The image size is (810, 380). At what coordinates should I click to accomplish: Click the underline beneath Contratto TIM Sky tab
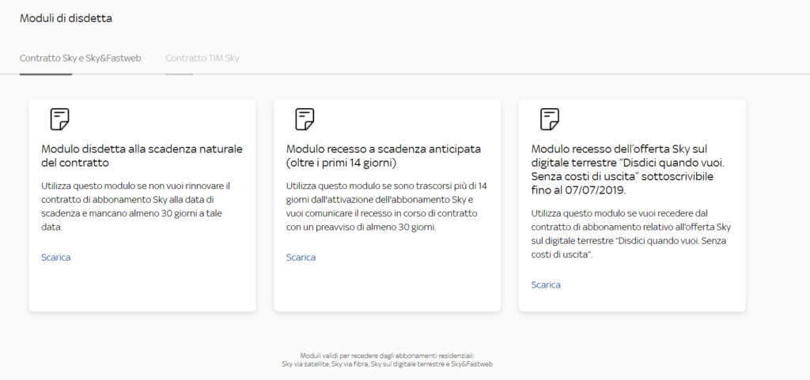point(179,74)
